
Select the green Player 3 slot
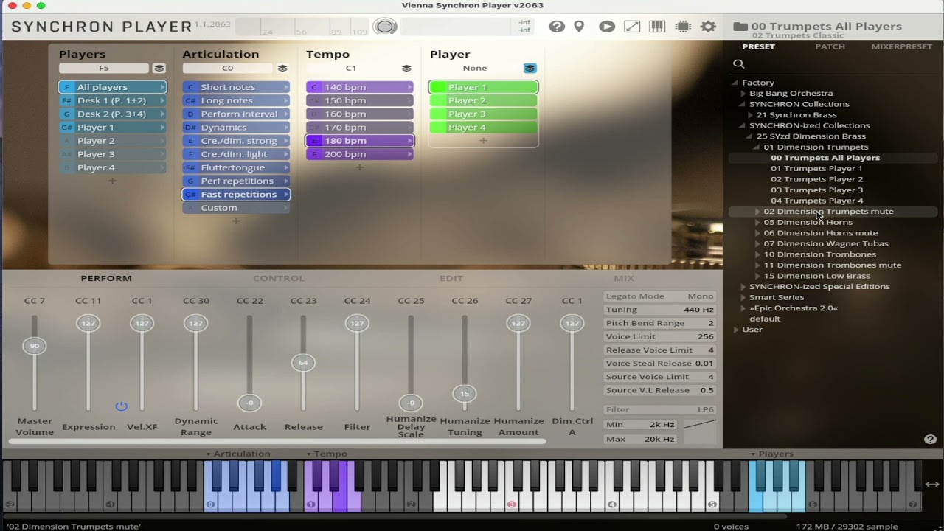[x=483, y=114]
